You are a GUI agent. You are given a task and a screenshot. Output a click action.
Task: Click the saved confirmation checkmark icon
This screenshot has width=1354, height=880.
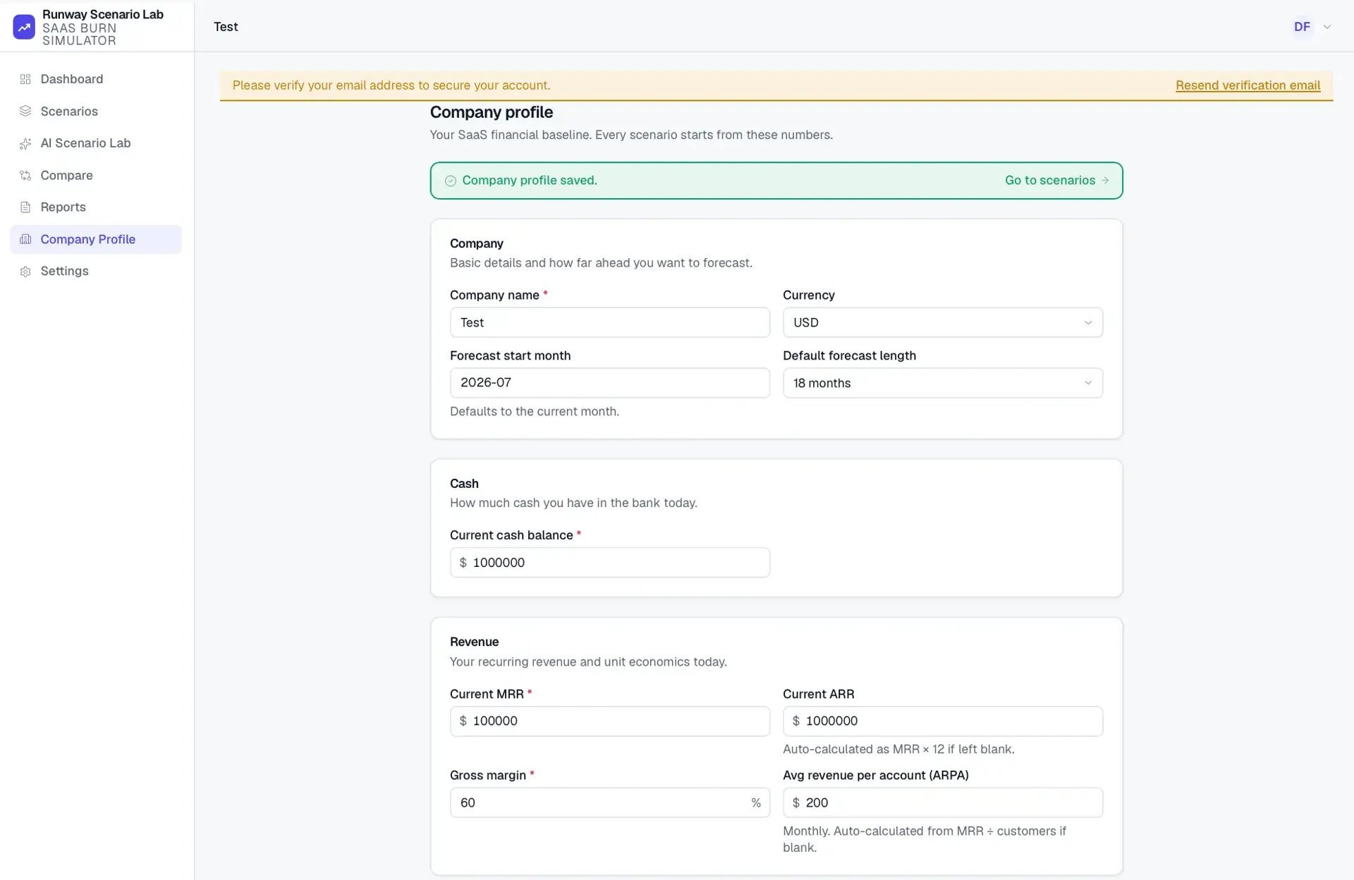451,181
